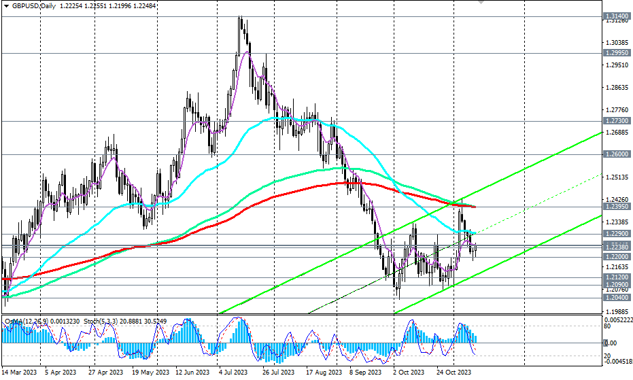Click the dropdown triangle before GBPUSD,Daily
This screenshot has height=380, width=633.
pos(5,6)
